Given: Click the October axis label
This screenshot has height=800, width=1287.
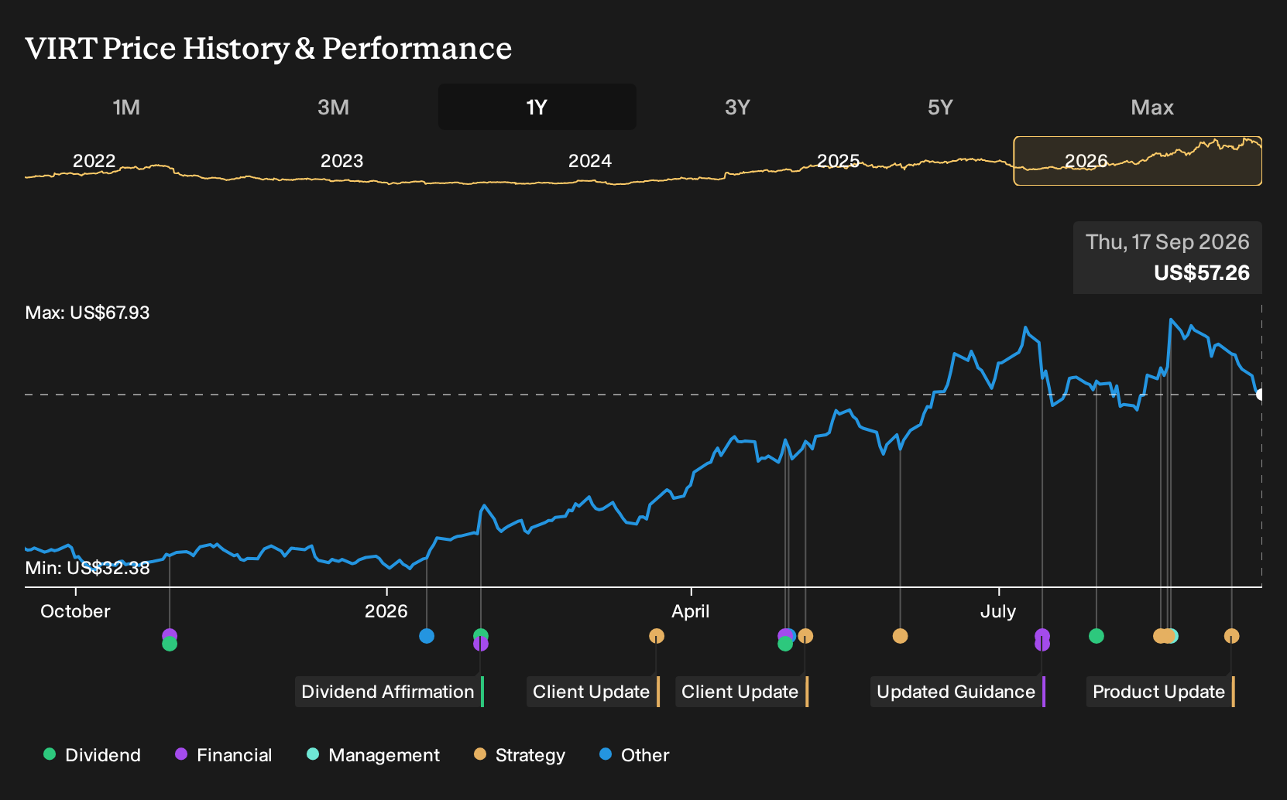Looking at the screenshot, I should [75, 611].
